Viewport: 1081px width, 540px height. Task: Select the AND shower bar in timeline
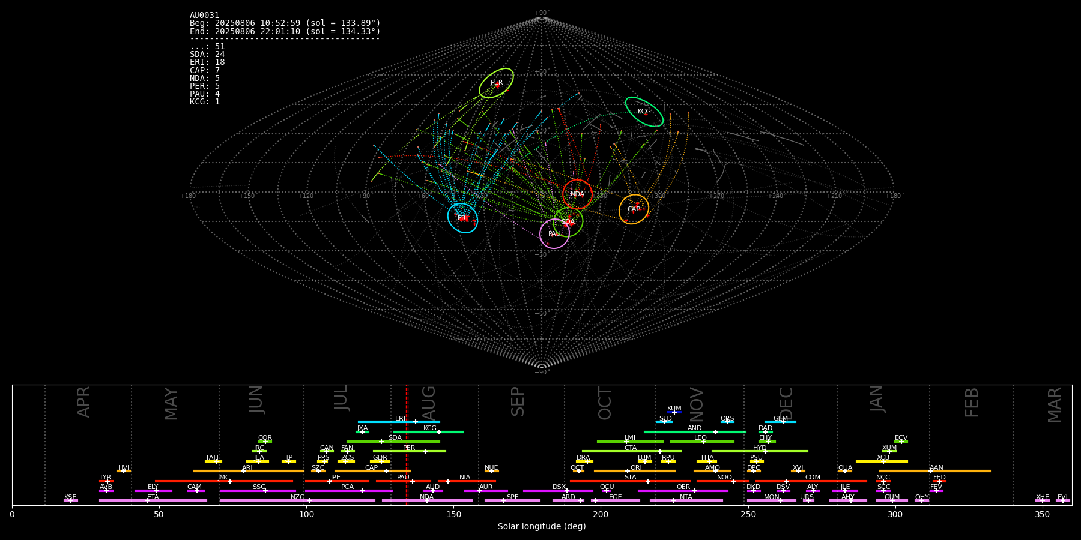[x=695, y=432]
